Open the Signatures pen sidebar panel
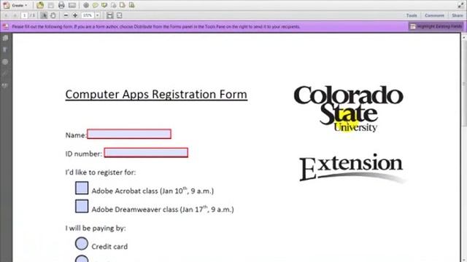Image resolution: width=467 pixels, height=262 pixels. pos(5,74)
